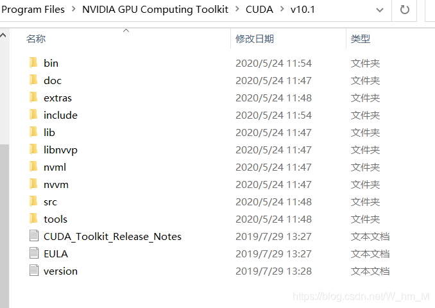Click the CUDA_Toolkit_Release_Notes text file icon
Viewport: 435px width, 308px height.
coord(34,236)
